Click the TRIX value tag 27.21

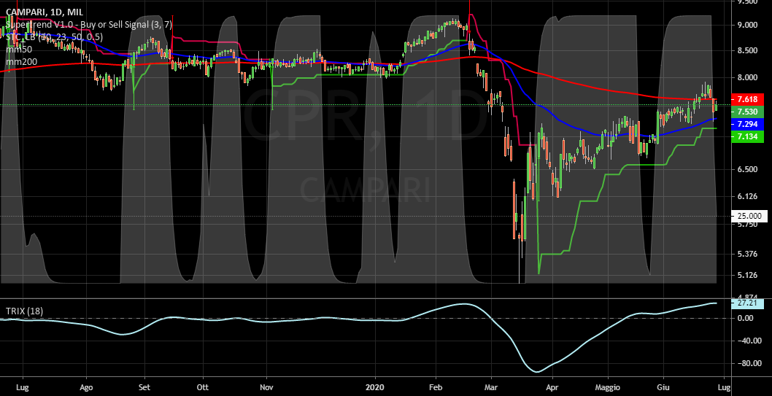tap(747, 304)
